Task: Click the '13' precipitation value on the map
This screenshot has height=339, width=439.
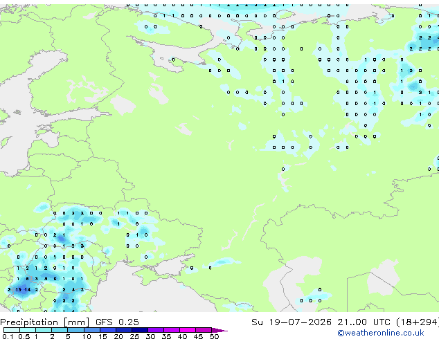Action: [18, 289]
